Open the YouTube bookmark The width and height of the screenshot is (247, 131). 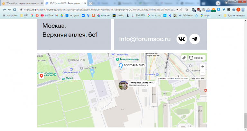pos(47,15)
